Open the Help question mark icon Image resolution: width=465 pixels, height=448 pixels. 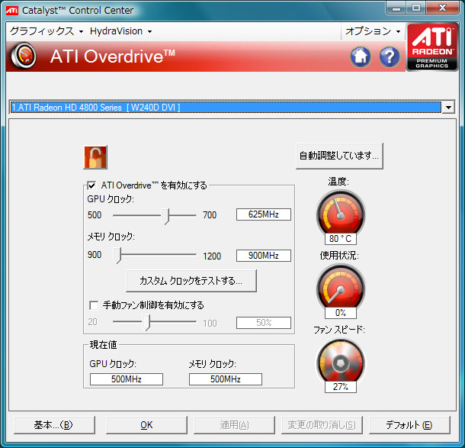(x=390, y=56)
